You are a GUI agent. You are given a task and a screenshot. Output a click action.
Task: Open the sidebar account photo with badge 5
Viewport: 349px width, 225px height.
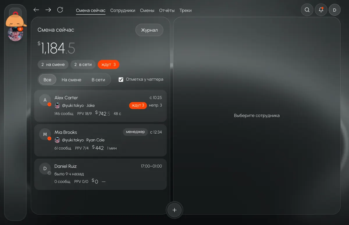coord(15,34)
